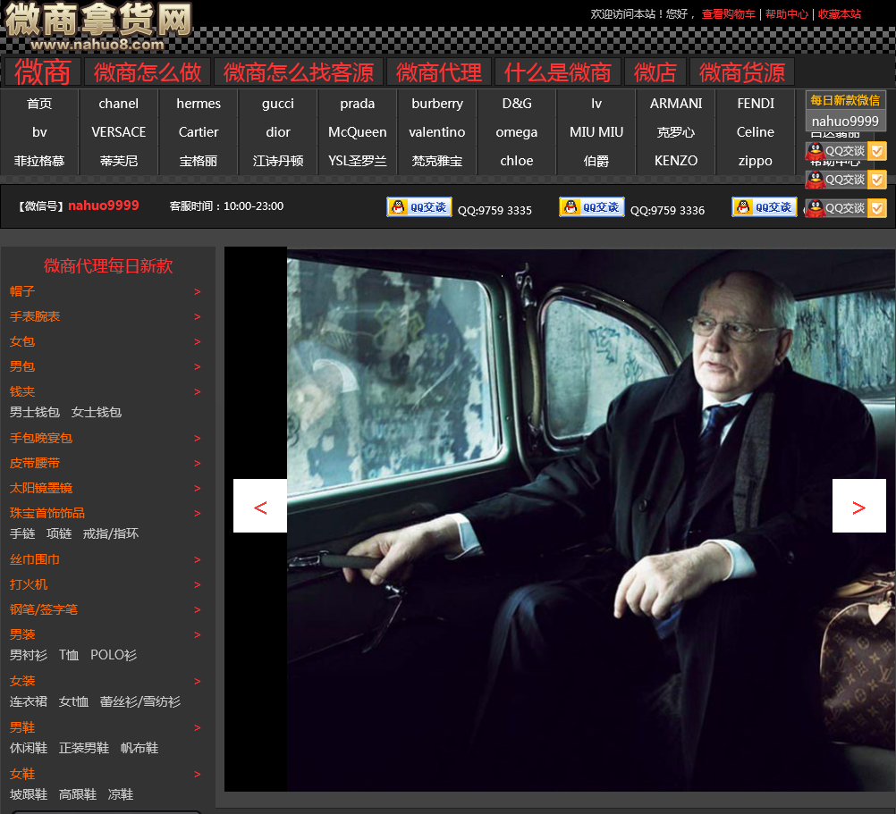Click the red 微信号 nahuo9999 text
Viewport: 896px width, 814px height.
click(x=104, y=206)
